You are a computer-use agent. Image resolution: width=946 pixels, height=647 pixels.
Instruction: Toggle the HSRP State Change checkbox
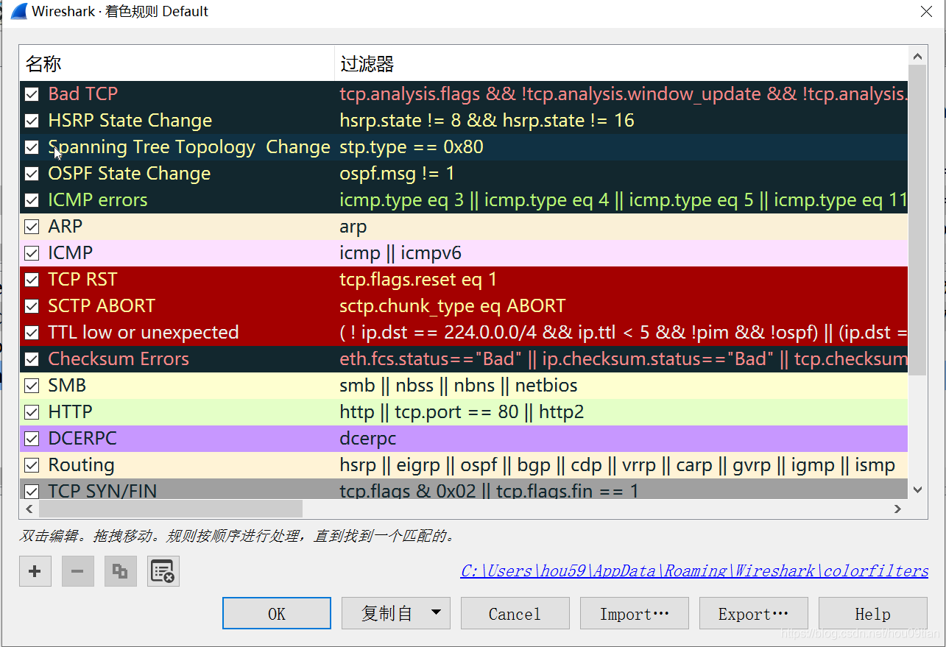[x=32, y=121]
